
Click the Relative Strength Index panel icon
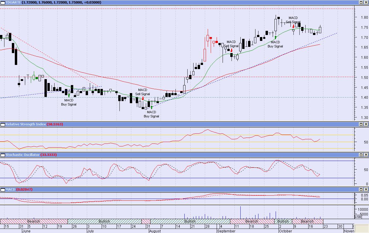click(x=2, y=124)
